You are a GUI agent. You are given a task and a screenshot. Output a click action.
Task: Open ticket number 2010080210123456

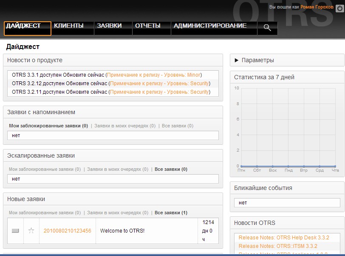67,230
